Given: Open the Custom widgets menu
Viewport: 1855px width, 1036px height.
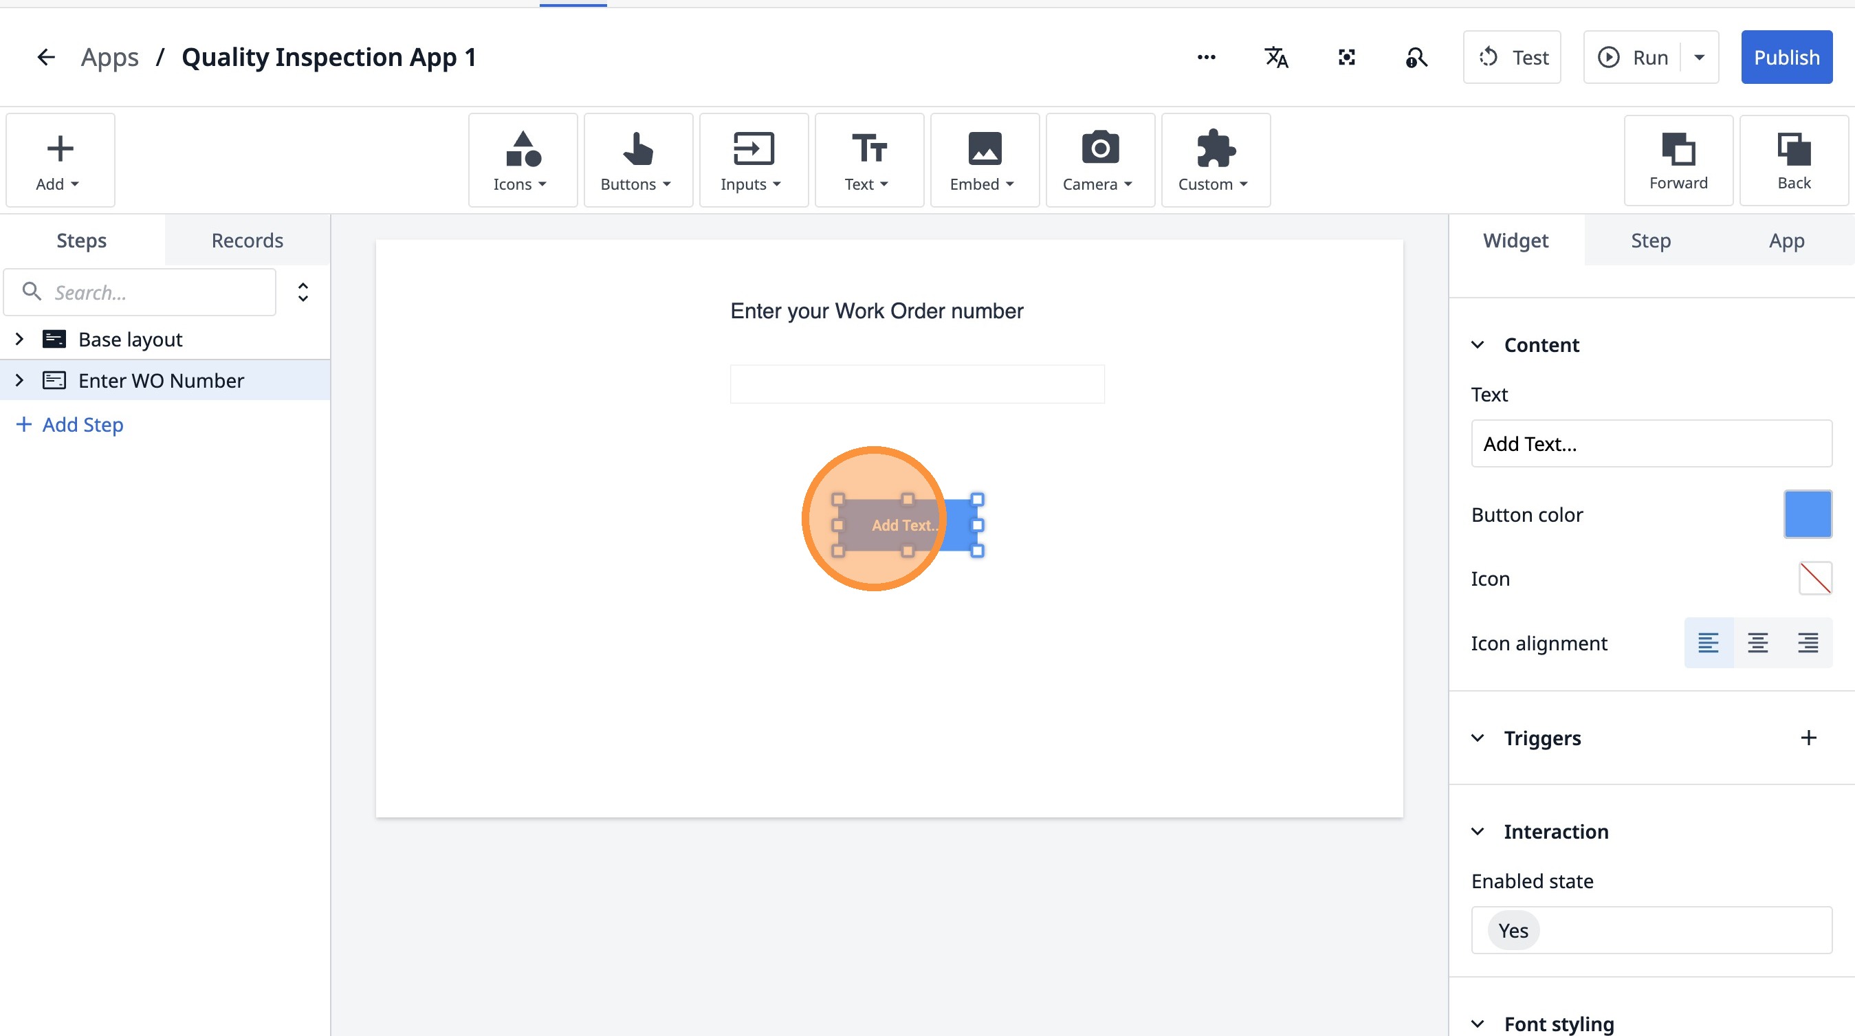Looking at the screenshot, I should [x=1215, y=159].
